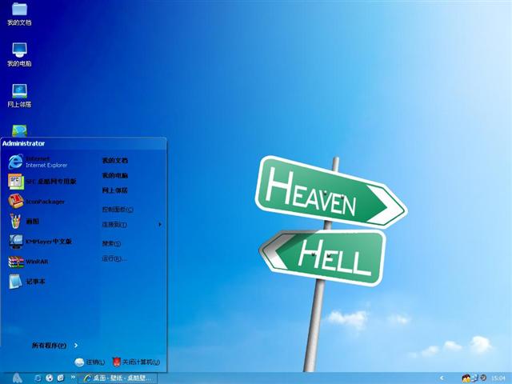Select the 网上邻居 desktop icon
The height and width of the screenshot is (384, 512).
pyautogui.click(x=19, y=96)
